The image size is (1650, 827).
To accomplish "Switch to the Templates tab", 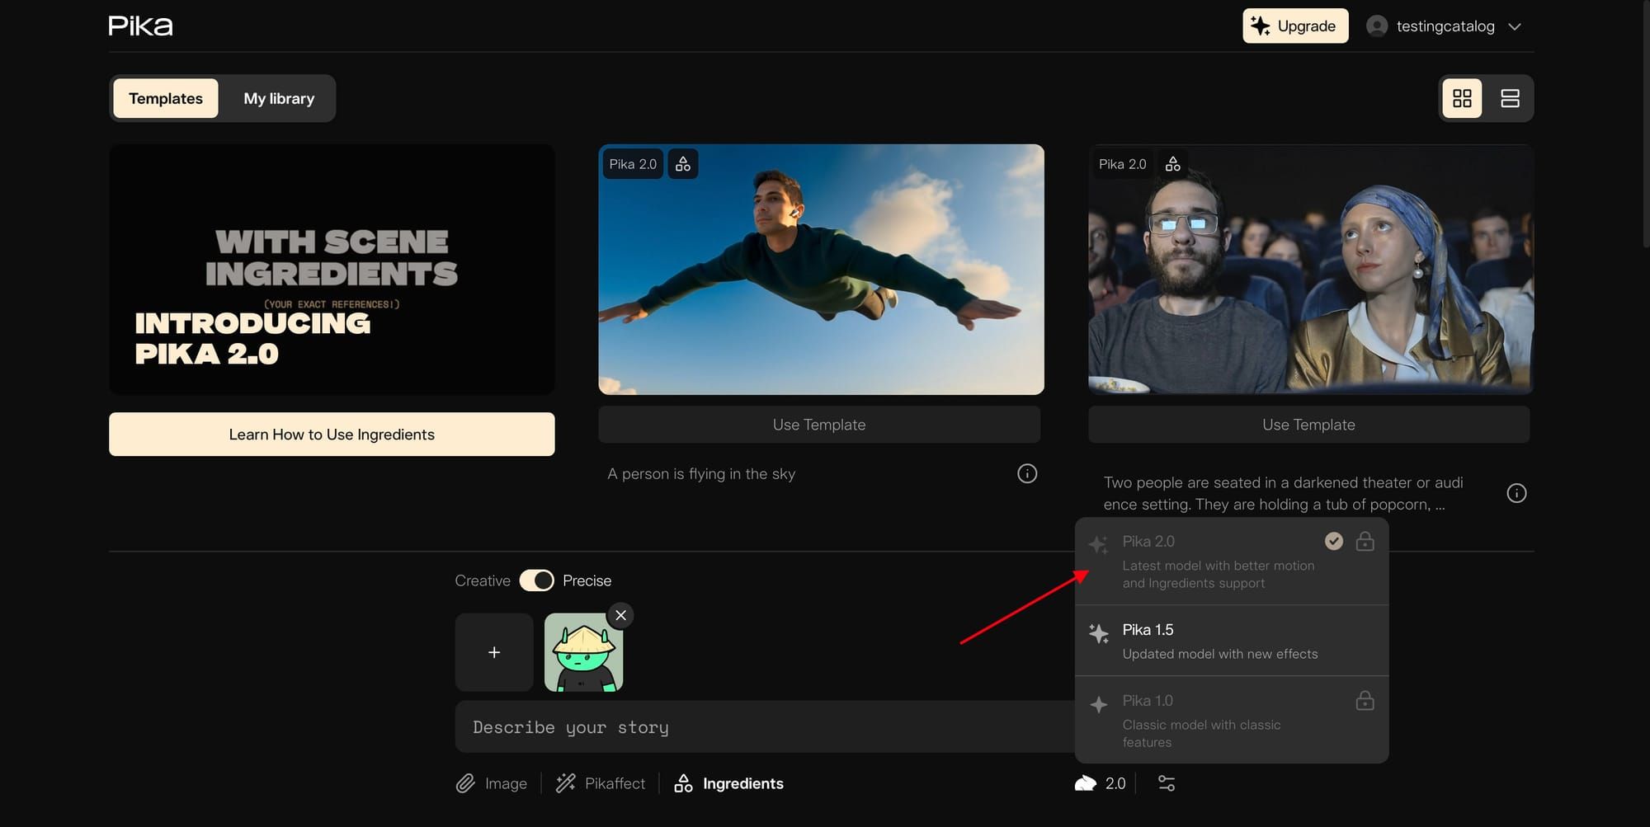I will click(166, 98).
